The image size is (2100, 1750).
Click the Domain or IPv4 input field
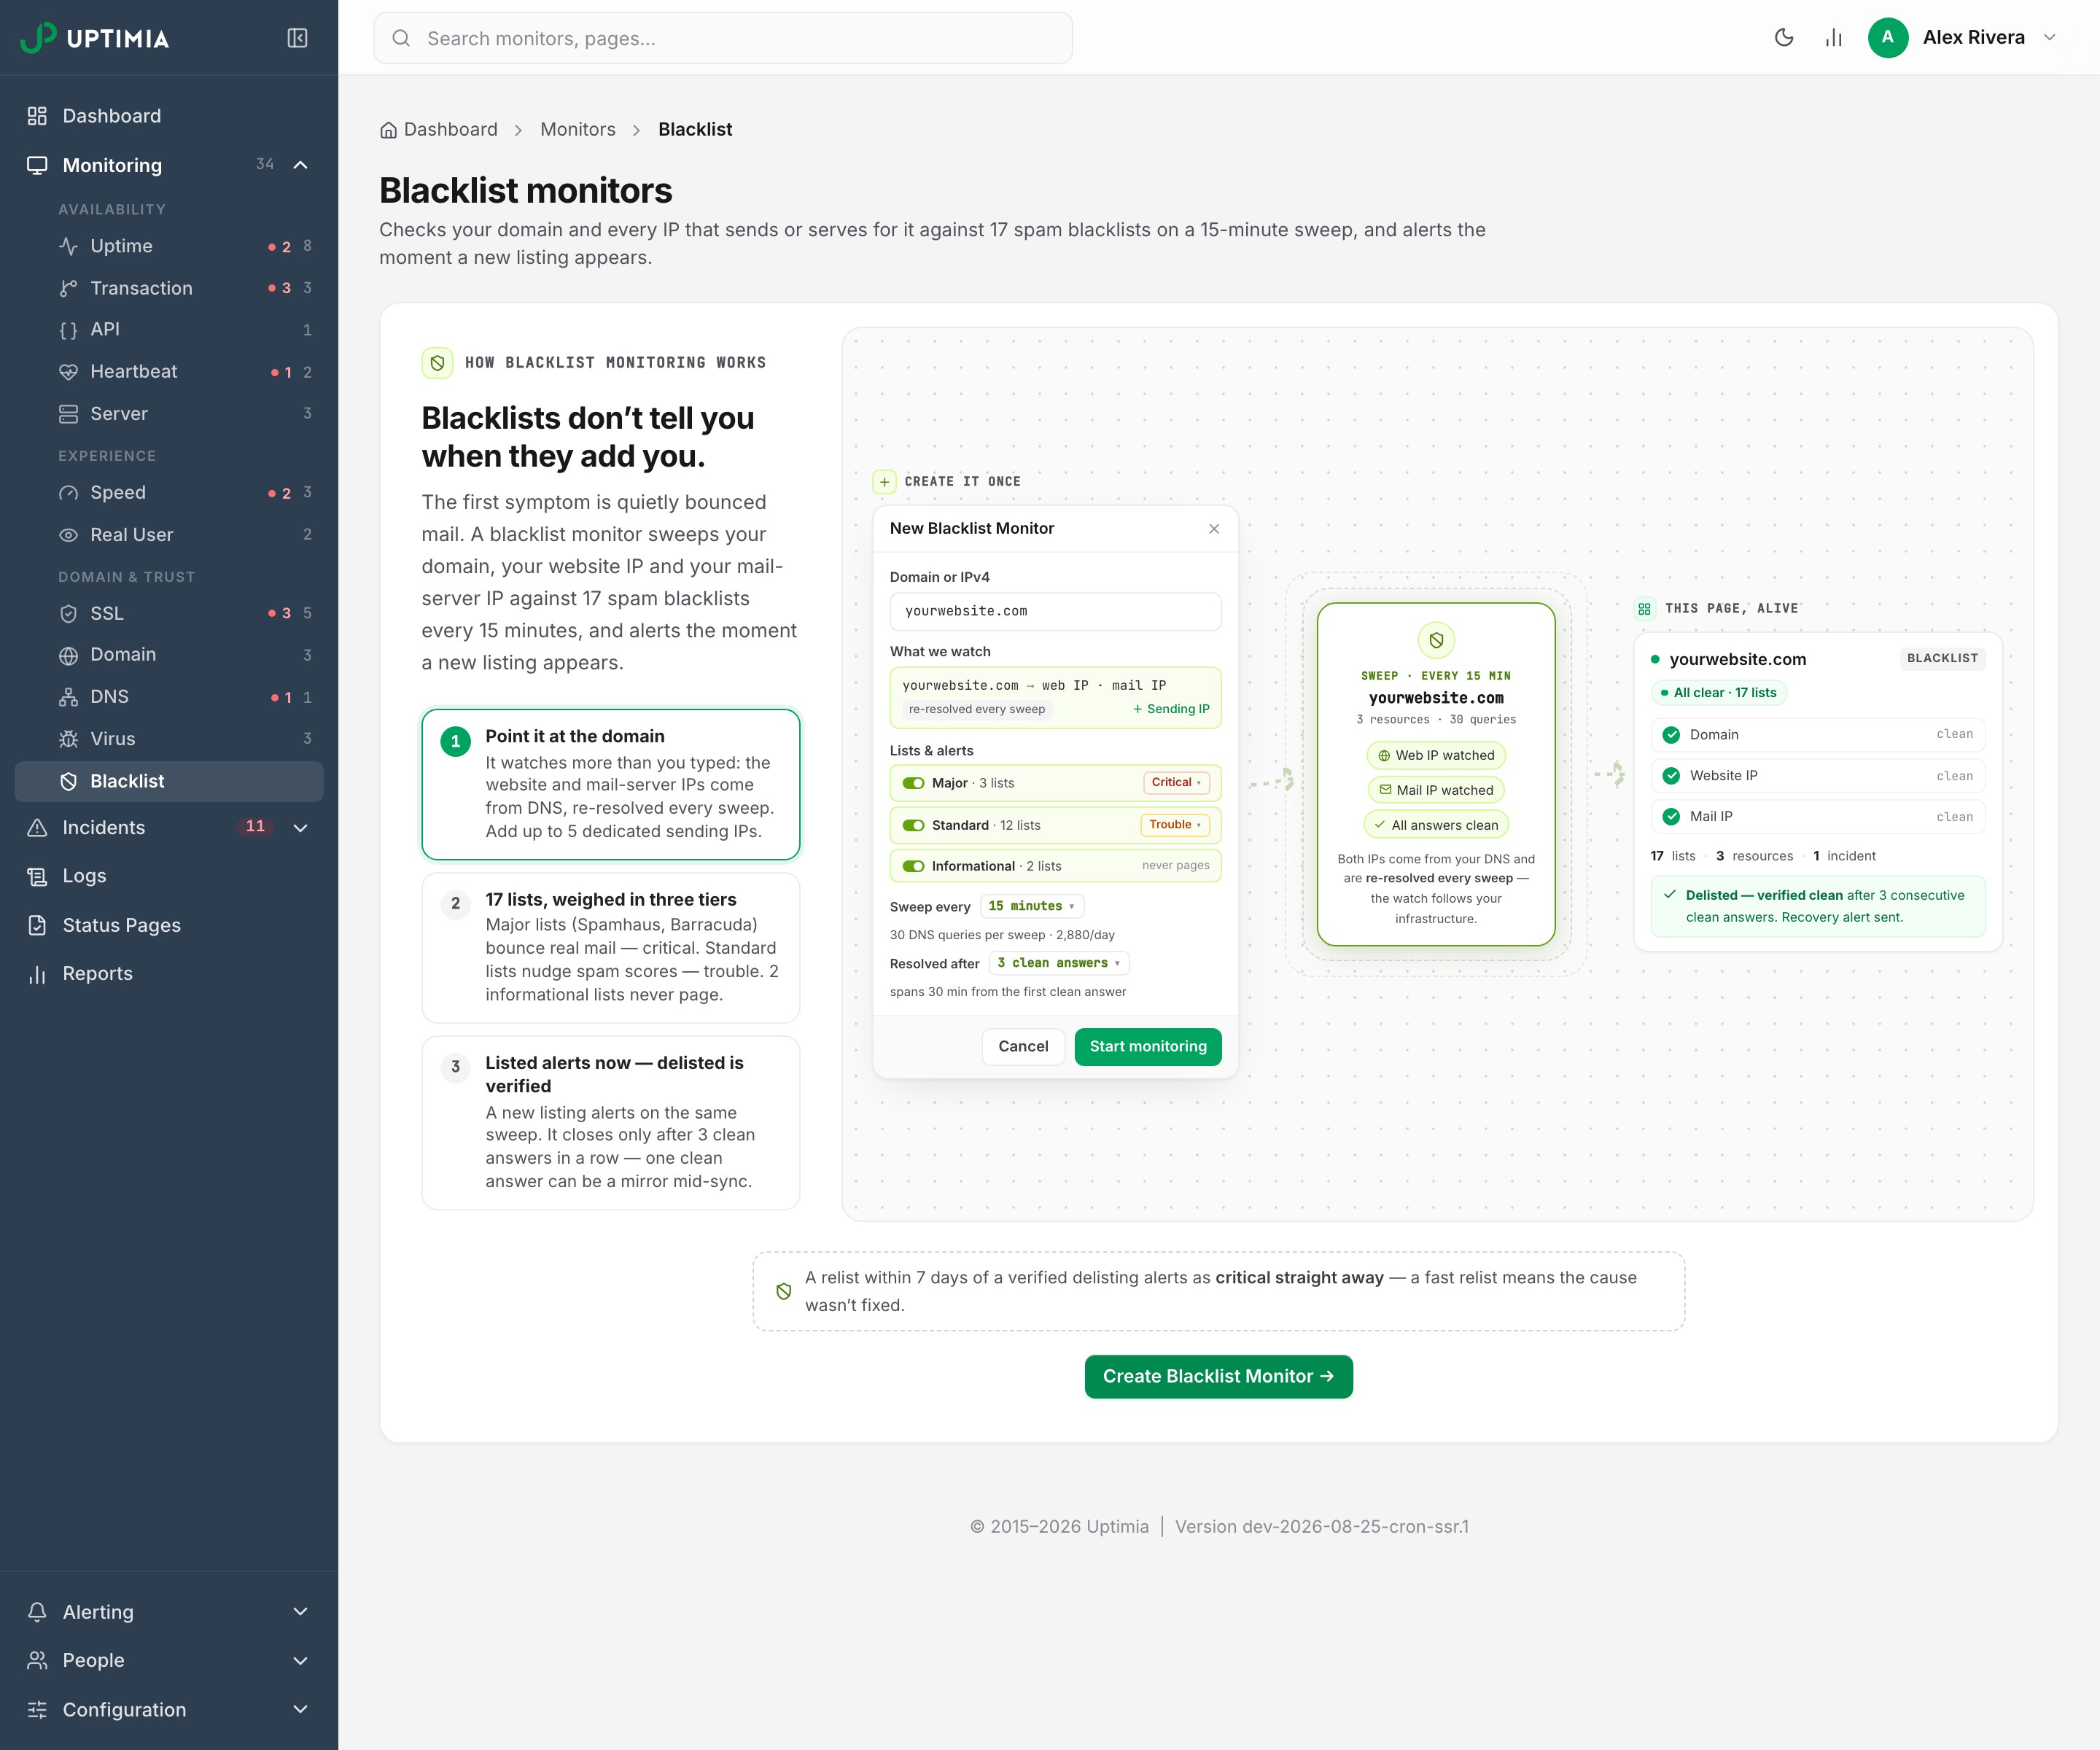pos(1055,612)
